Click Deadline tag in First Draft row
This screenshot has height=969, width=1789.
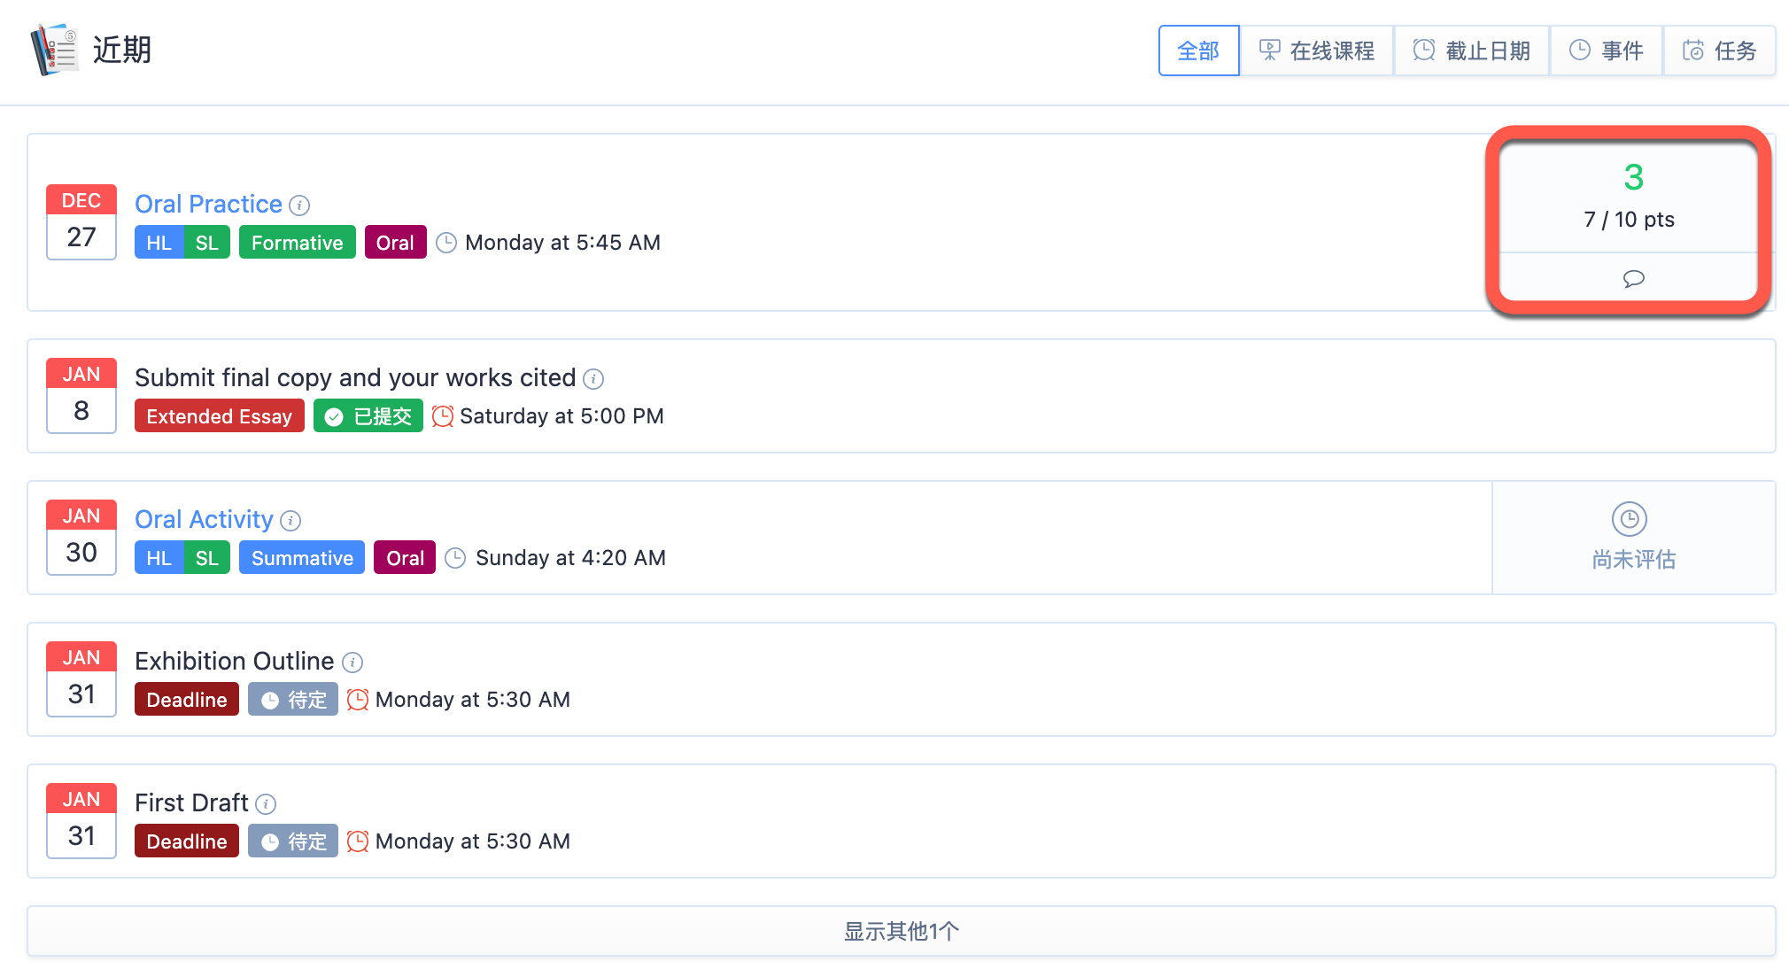click(186, 841)
